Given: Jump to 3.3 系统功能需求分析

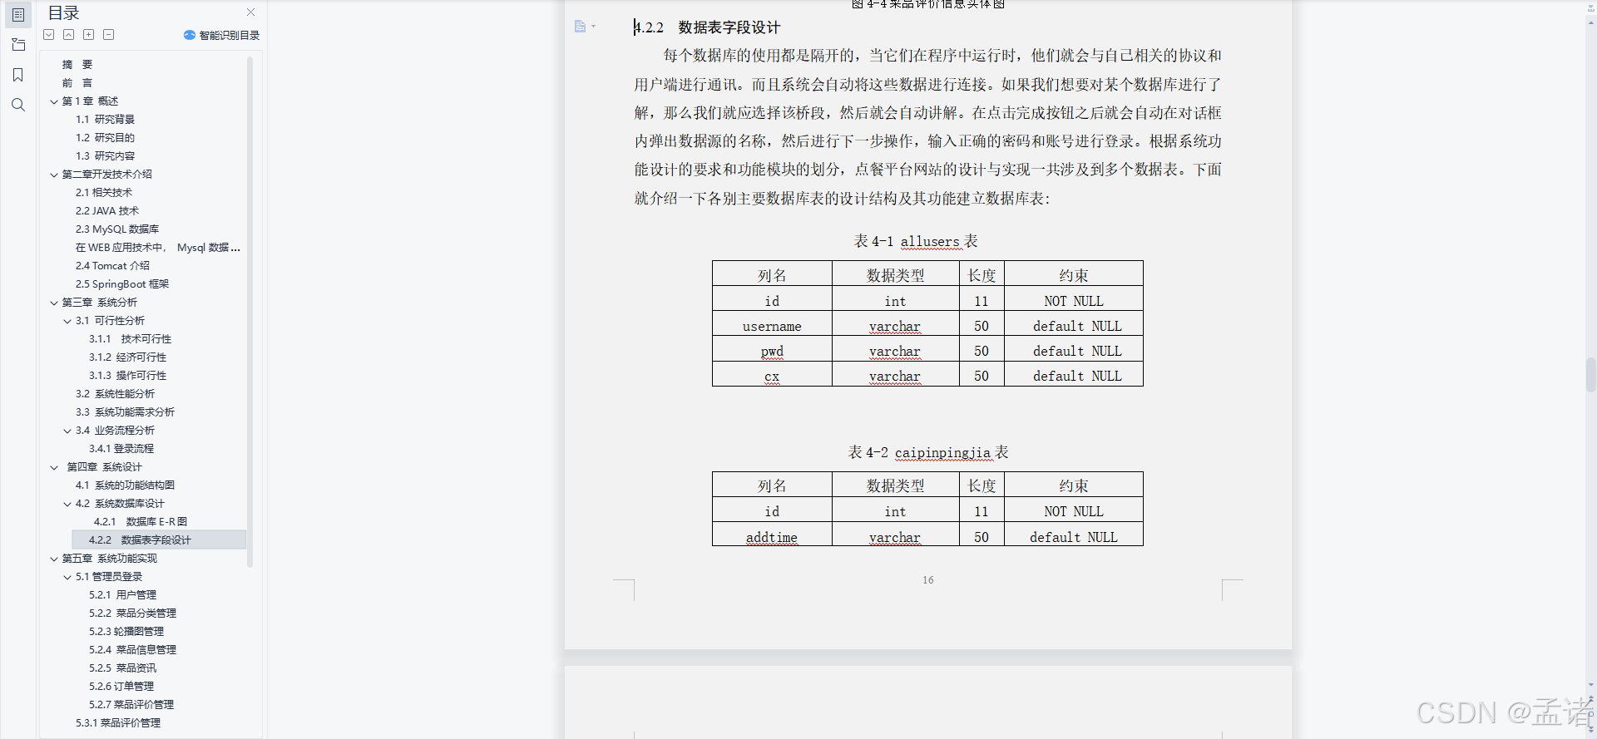Looking at the screenshot, I should [x=125, y=412].
